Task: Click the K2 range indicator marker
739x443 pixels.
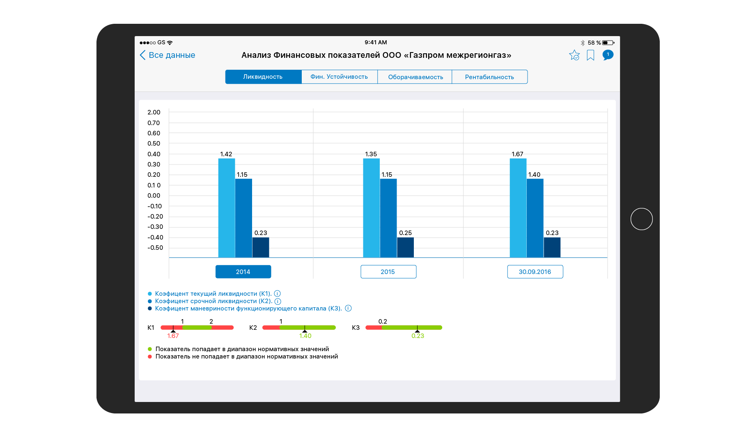Action: tap(305, 330)
